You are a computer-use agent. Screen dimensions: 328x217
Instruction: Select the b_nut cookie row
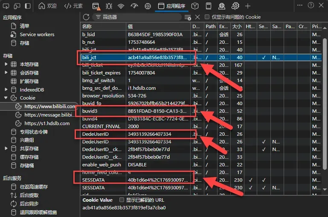201,42
